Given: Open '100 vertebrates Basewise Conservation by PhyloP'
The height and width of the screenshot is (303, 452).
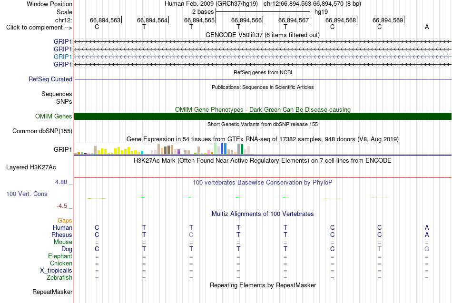Looking at the screenshot, I should [x=263, y=183].
